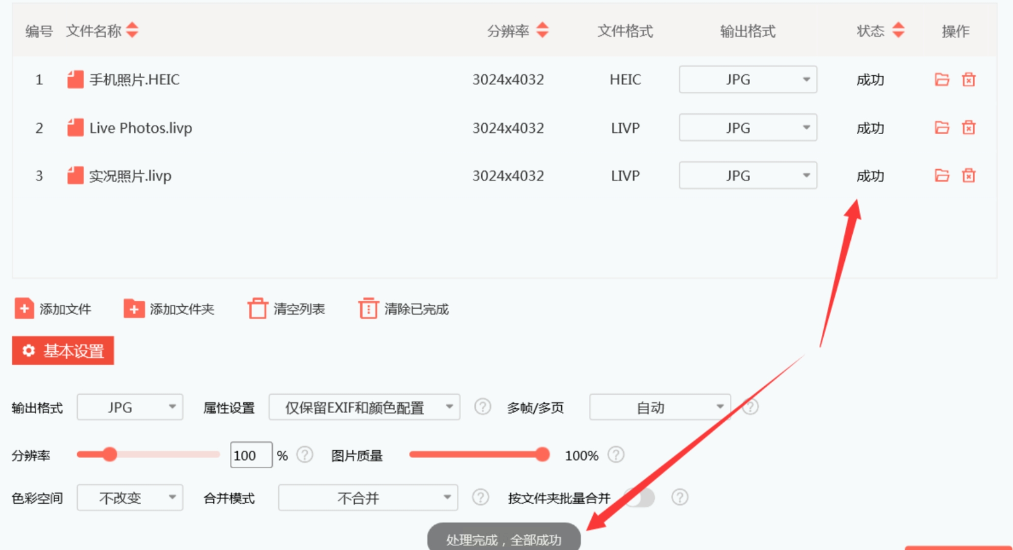The height and width of the screenshot is (550, 1013).
Task: Click the 分辨率 percent input field
Action: (251, 455)
